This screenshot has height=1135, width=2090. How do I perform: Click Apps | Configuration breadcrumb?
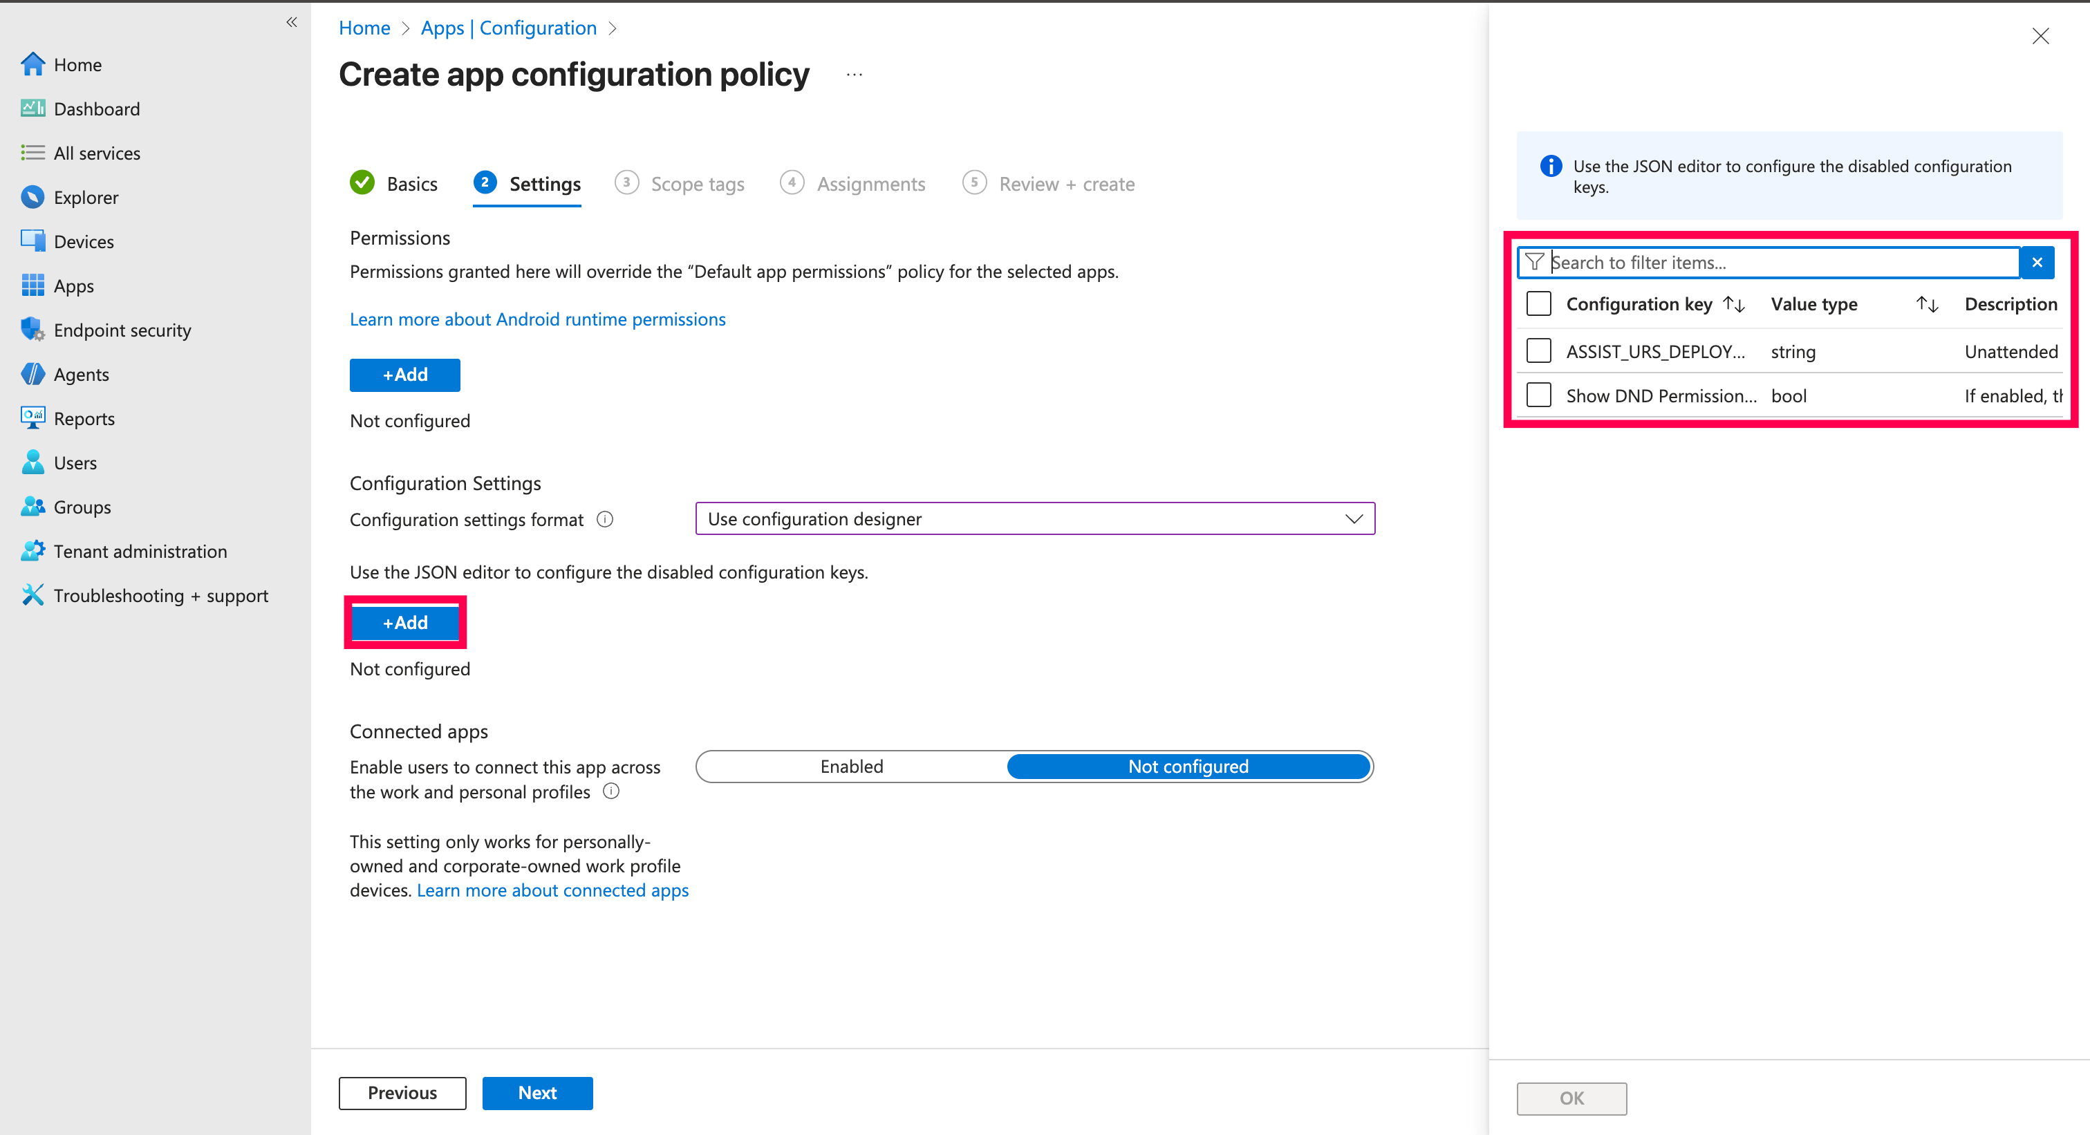(508, 28)
